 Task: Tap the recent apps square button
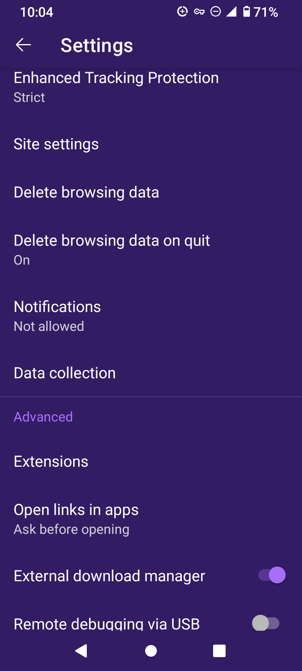coord(219,651)
